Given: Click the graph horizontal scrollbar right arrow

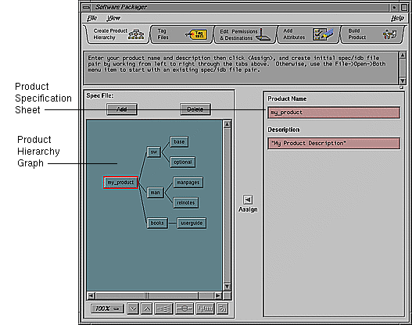Looking at the screenshot, I should 218,296.
